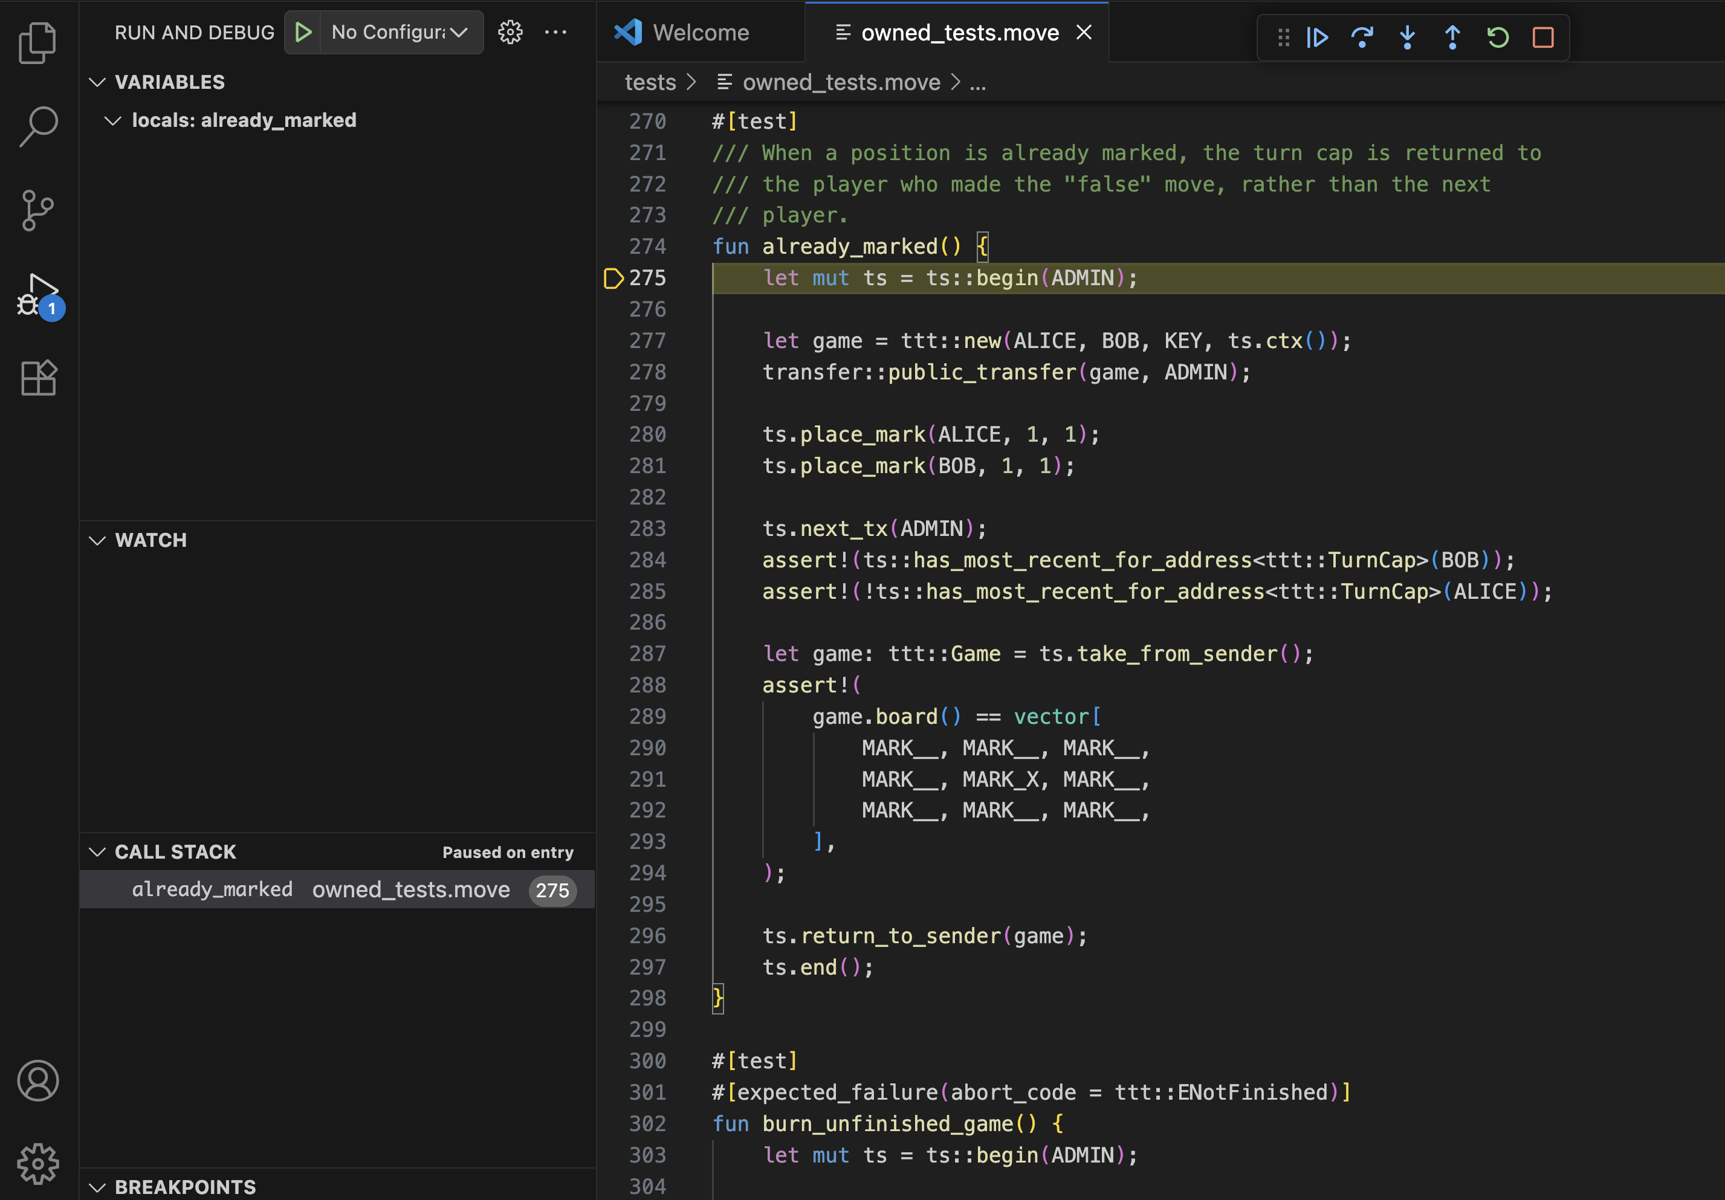Click the Step Out debug icon
The image size is (1725, 1200).
(1452, 37)
